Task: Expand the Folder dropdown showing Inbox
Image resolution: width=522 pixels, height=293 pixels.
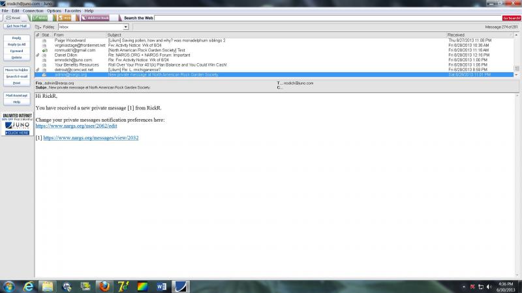Action: click(x=126, y=27)
